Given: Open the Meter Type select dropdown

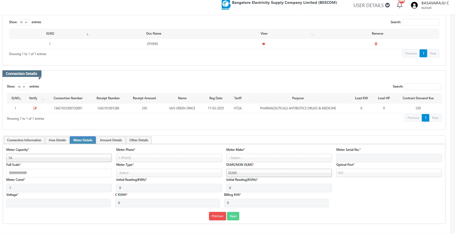Looking at the screenshot, I should point(169,173).
